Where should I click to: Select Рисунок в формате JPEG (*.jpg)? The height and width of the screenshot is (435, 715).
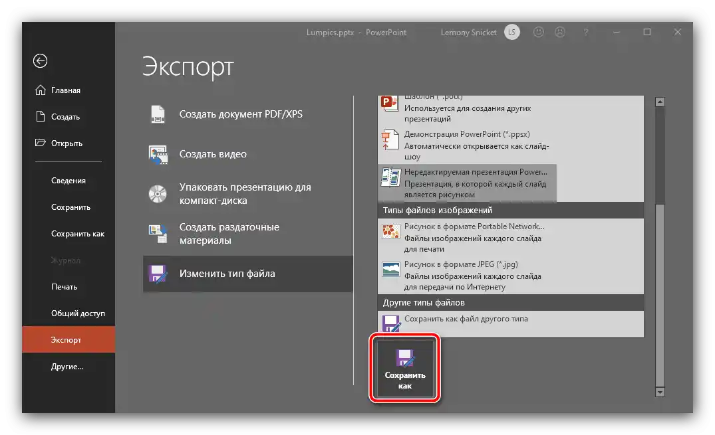[x=467, y=275]
